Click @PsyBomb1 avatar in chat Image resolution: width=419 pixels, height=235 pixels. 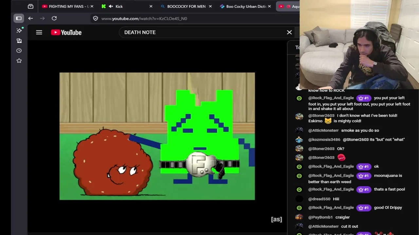[x=299, y=217]
